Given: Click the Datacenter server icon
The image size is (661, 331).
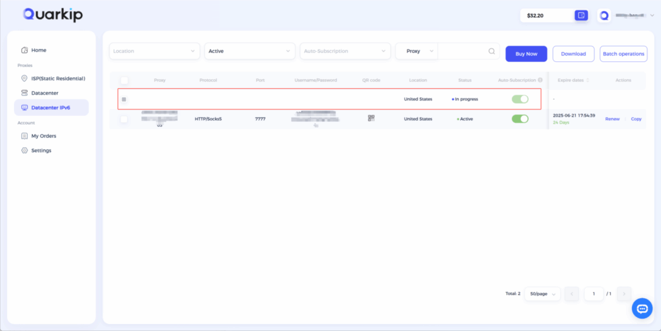Looking at the screenshot, I should pyautogui.click(x=25, y=93).
